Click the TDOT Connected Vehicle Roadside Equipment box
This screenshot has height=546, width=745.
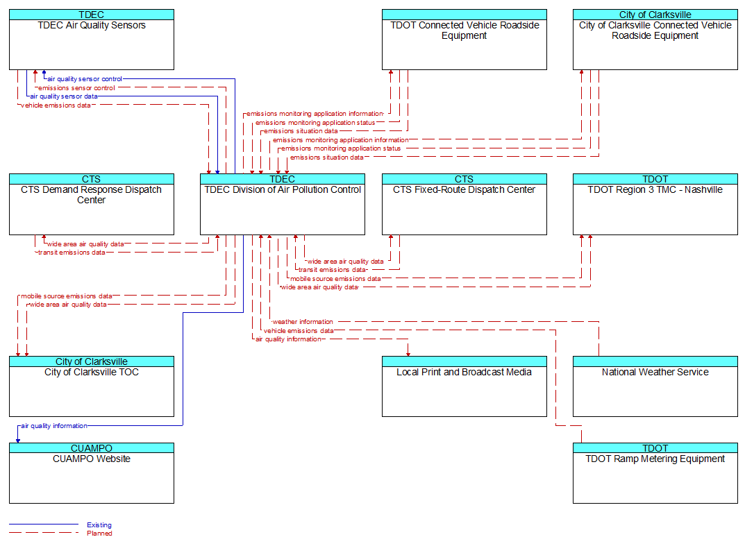pos(464,40)
